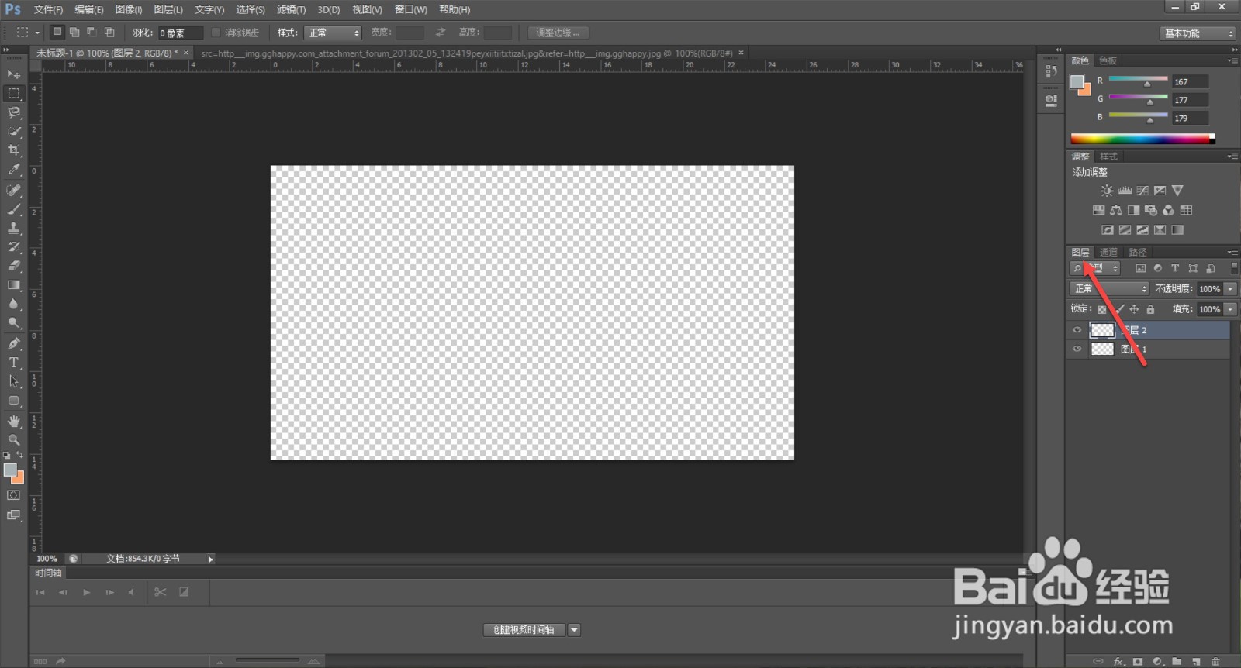The image size is (1241, 668).
Task: Select the Path Selection tool
Action: (14, 381)
